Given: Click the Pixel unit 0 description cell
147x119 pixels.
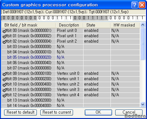Looking at the screenshot, I should click(70, 31).
